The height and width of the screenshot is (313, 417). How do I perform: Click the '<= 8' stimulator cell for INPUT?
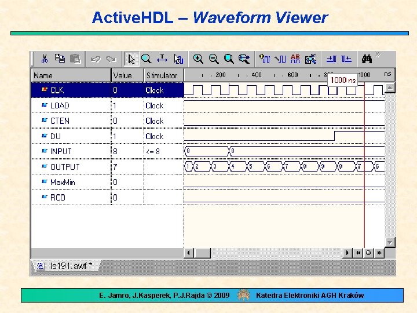[164, 152]
